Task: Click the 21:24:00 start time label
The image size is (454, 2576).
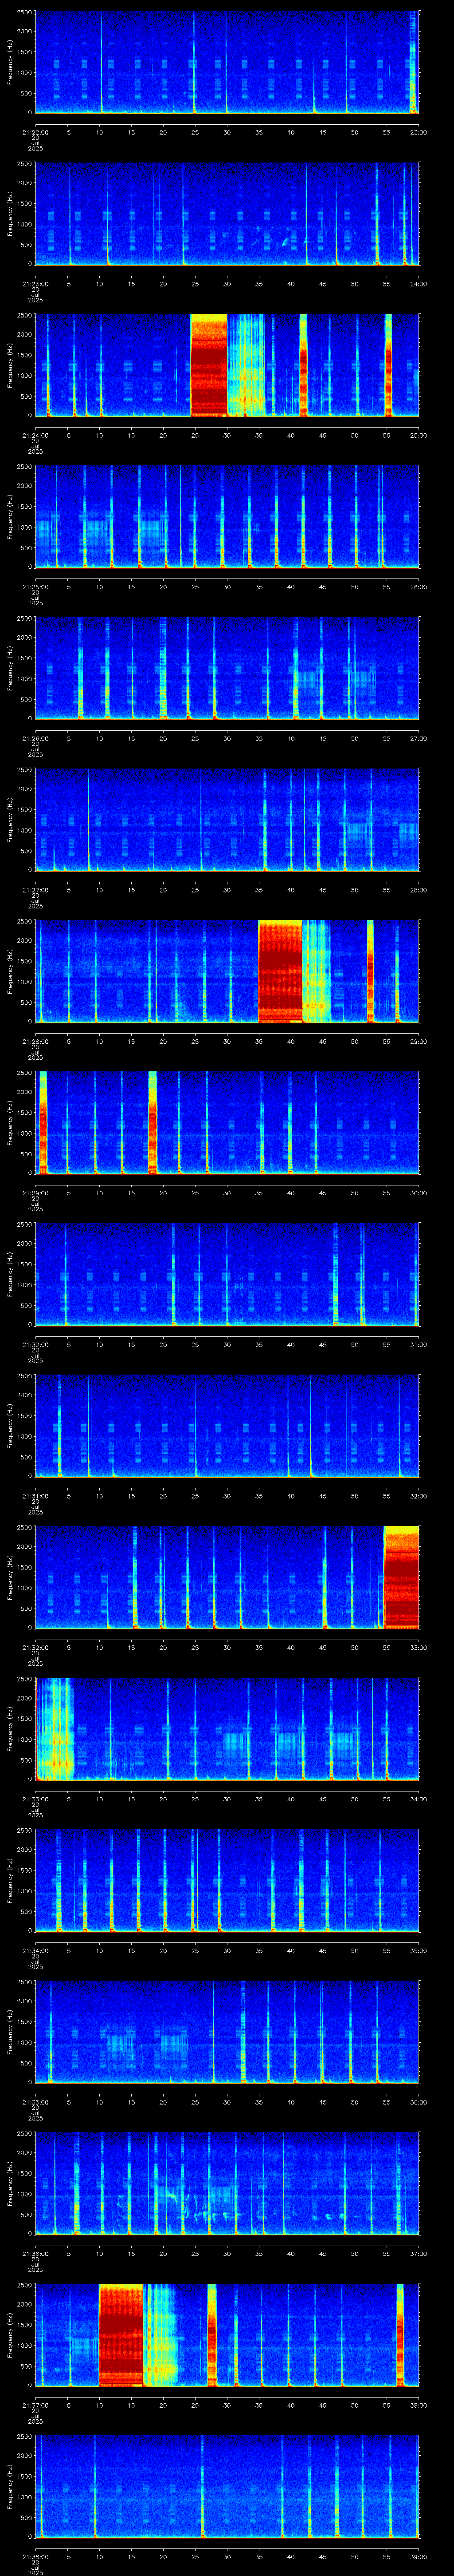Action: [35, 435]
